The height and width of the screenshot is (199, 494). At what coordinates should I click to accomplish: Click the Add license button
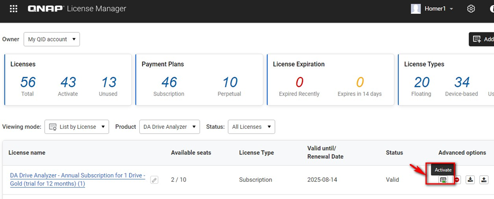[x=481, y=39]
